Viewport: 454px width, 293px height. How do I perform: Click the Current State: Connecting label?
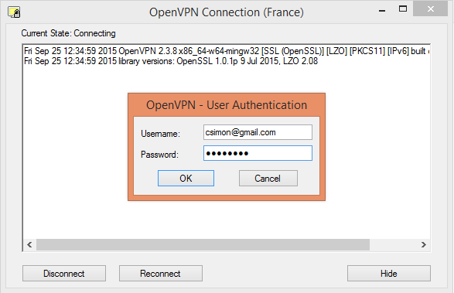[x=68, y=33]
